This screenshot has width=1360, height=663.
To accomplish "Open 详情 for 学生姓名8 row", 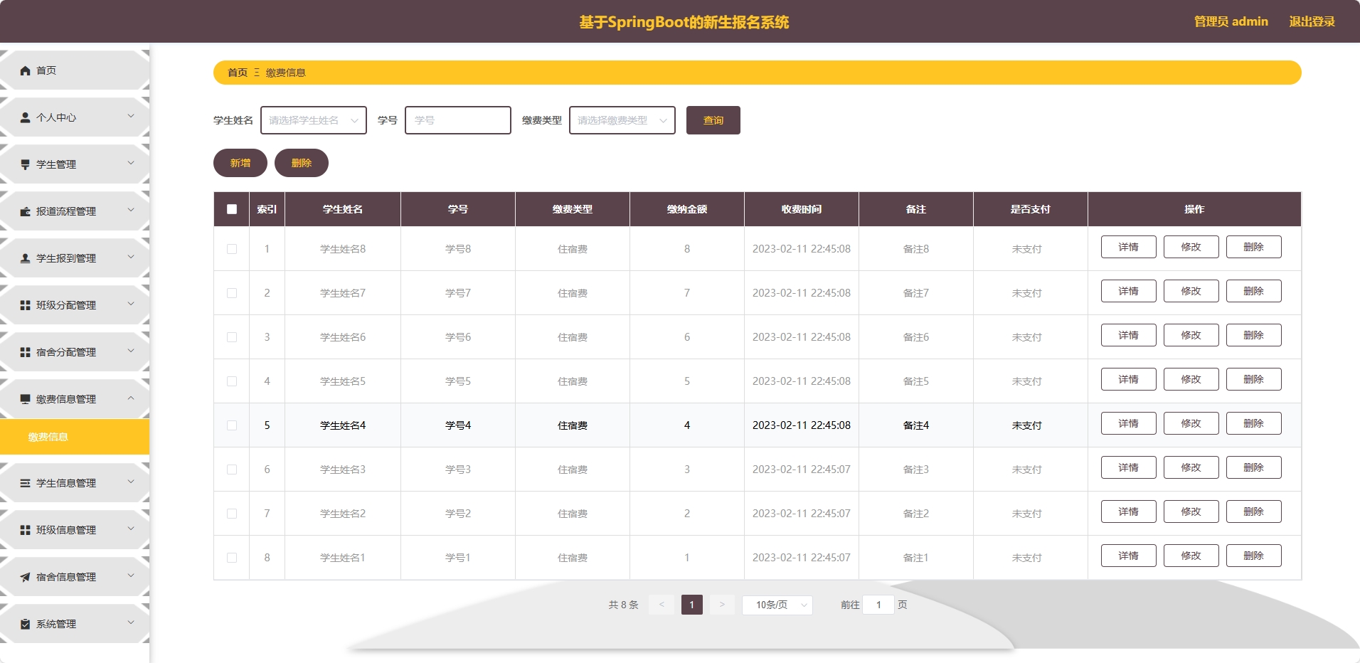I will 1129,247.
